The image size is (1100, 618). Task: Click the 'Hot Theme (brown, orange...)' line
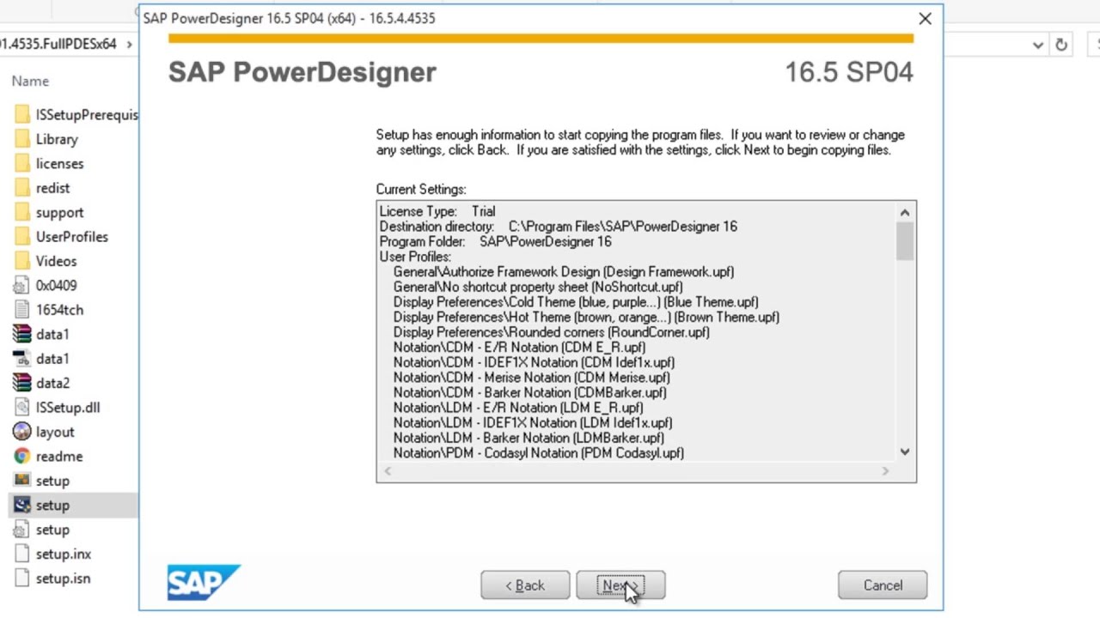click(x=586, y=318)
